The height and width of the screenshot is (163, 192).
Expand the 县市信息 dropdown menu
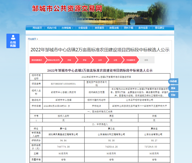click(x=144, y=28)
